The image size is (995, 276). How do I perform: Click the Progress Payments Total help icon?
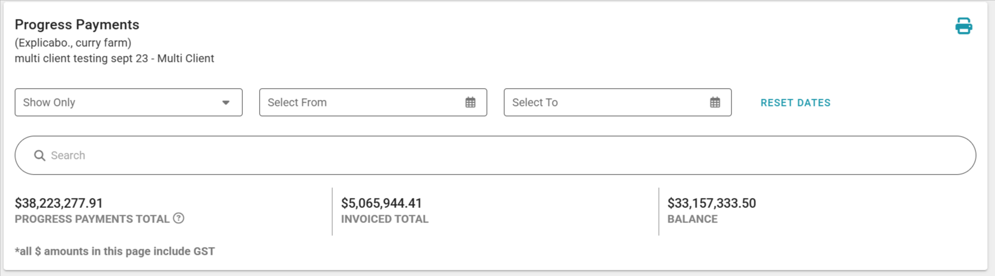click(179, 219)
